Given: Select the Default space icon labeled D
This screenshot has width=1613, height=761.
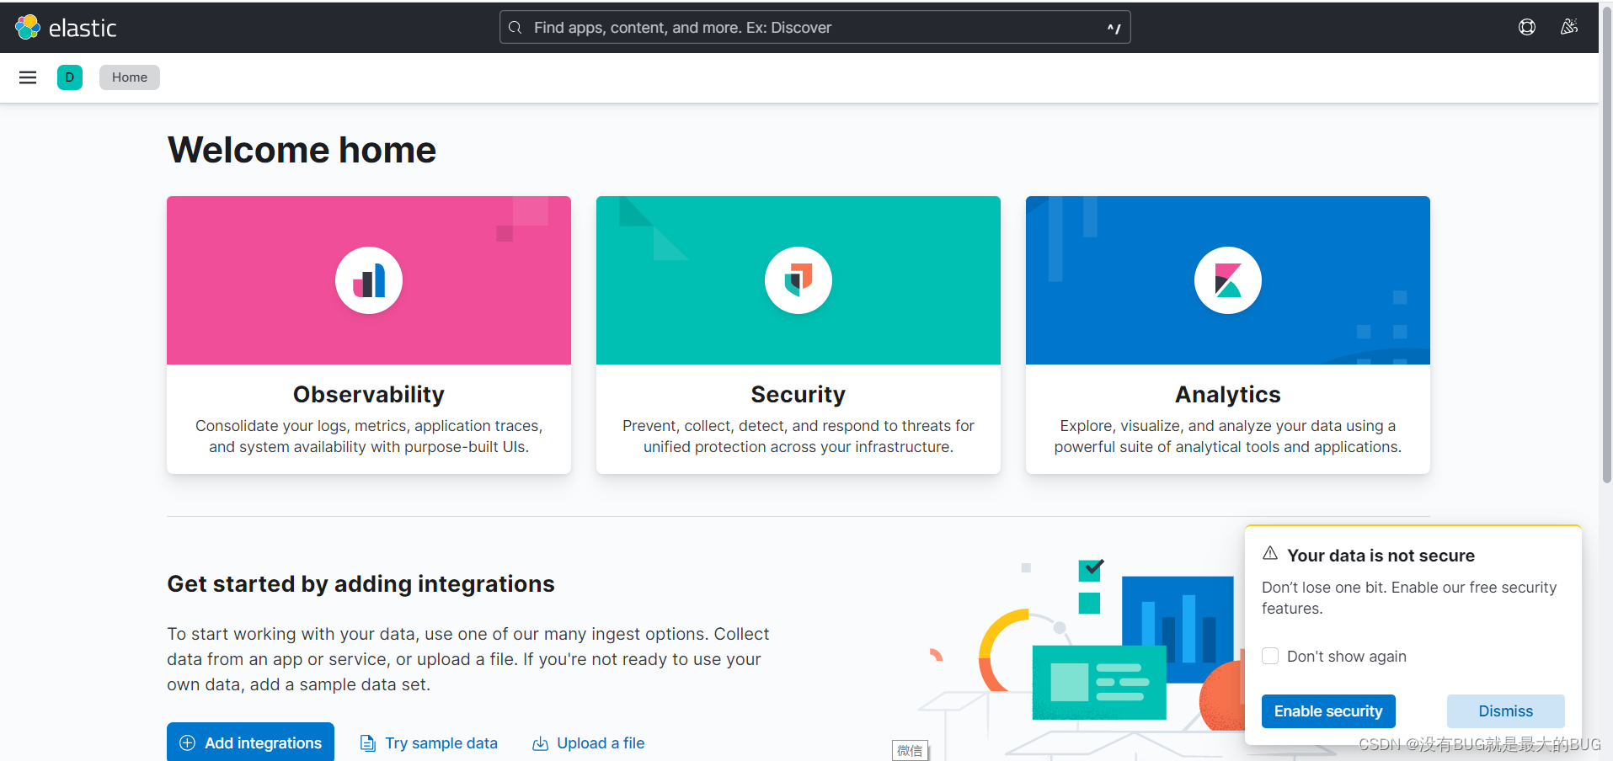Looking at the screenshot, I should tap(70, 77).
